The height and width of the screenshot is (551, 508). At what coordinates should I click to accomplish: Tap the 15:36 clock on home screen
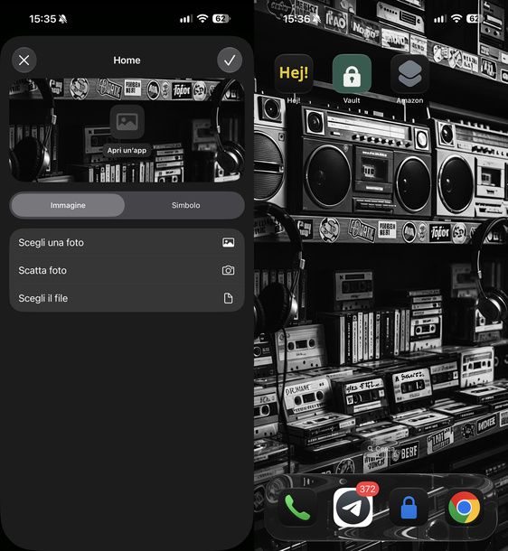(296, 19)
